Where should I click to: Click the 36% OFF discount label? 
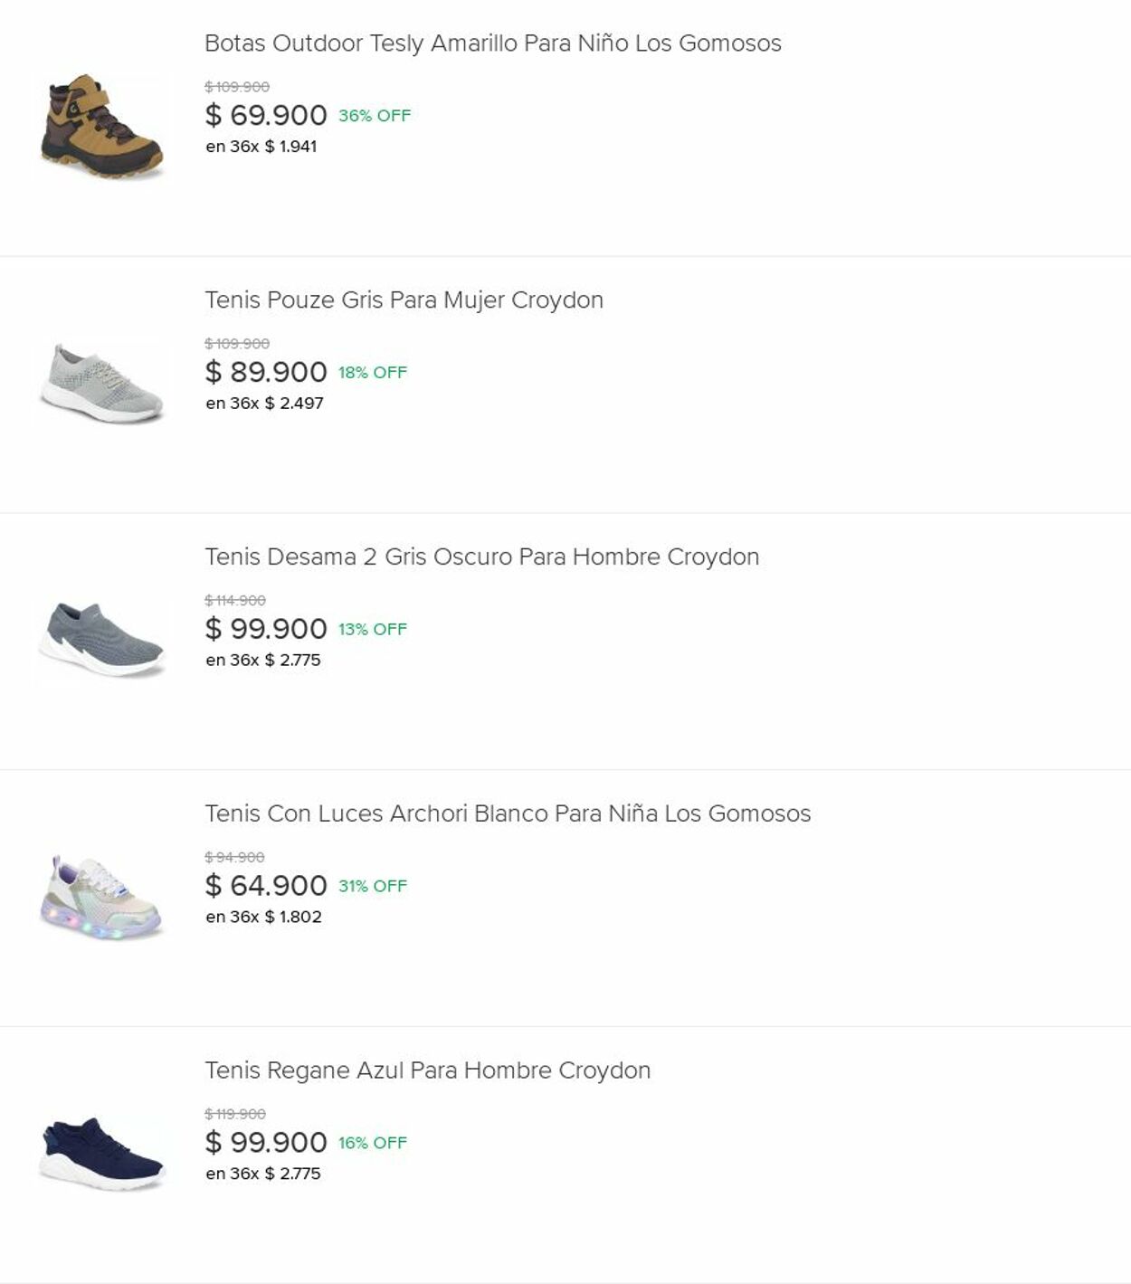pos(375,116)
